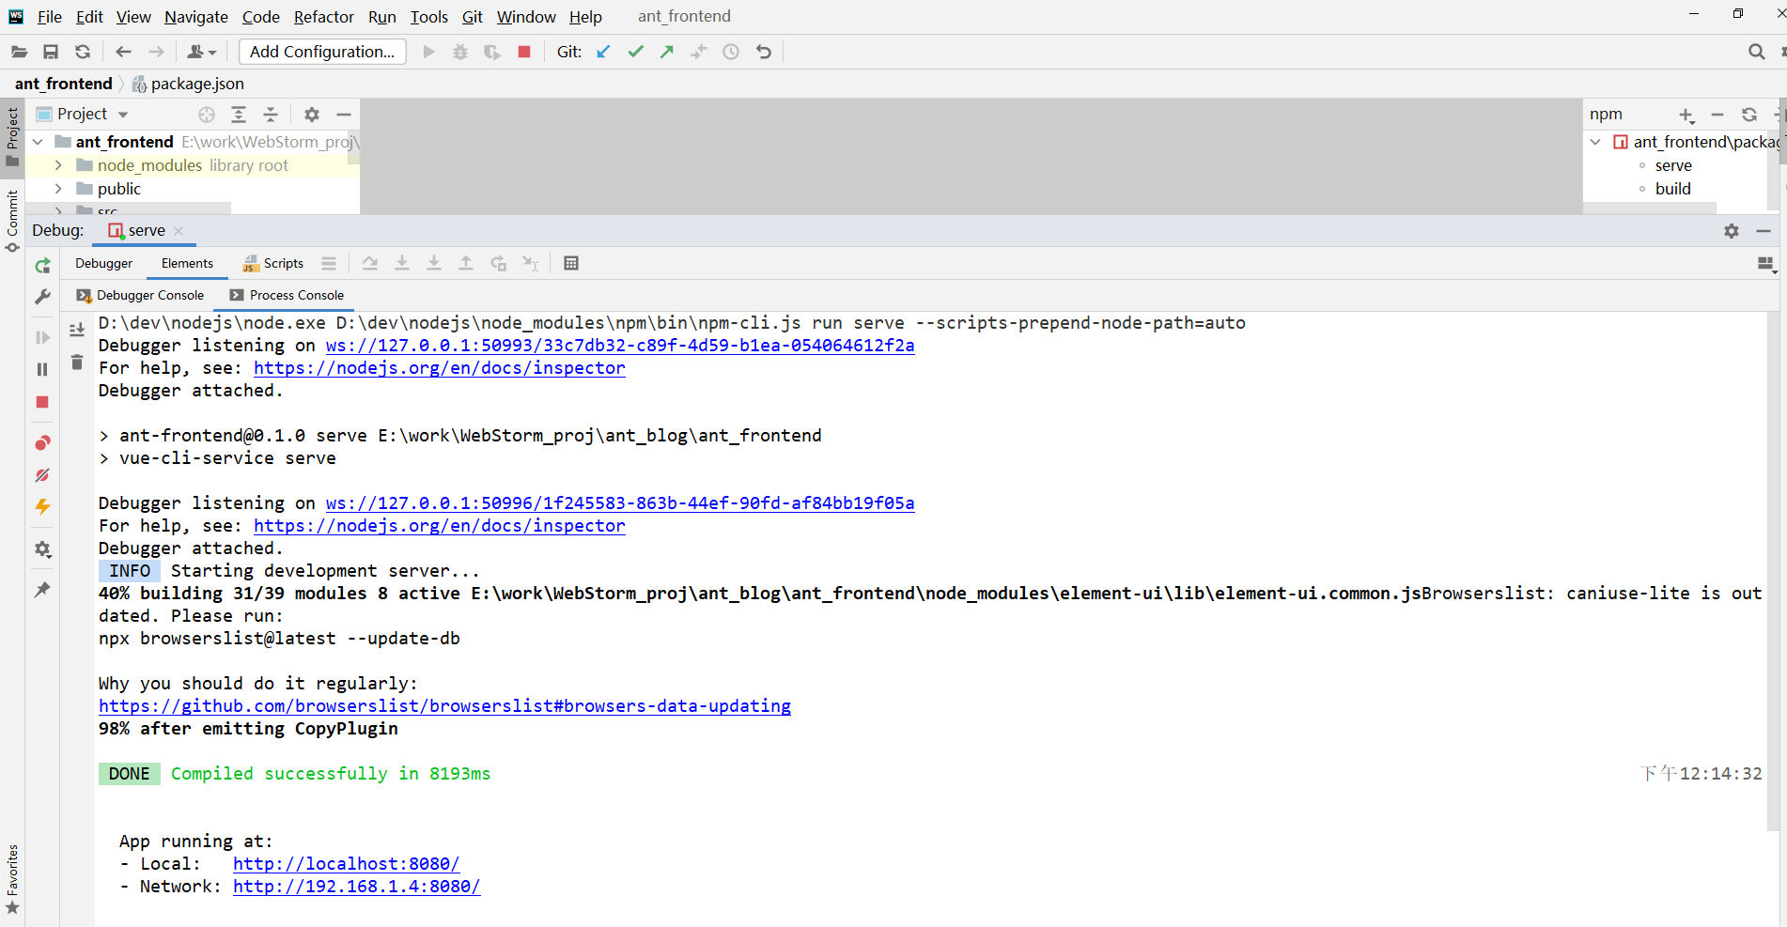This screenshot has height=927, width=1787.
Task: Click Git Update Project blue arrow icon
Action: pyautogui.click(x=603, y=52)
